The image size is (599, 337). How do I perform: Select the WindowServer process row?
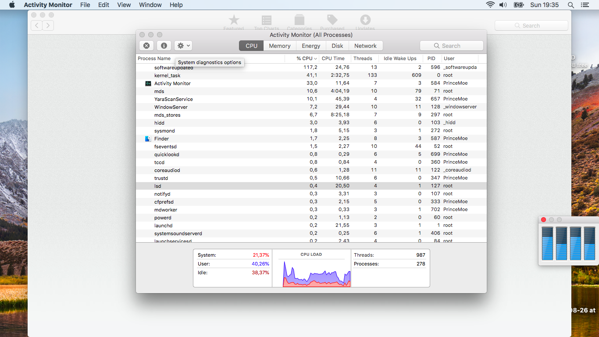tap(311, 107)
